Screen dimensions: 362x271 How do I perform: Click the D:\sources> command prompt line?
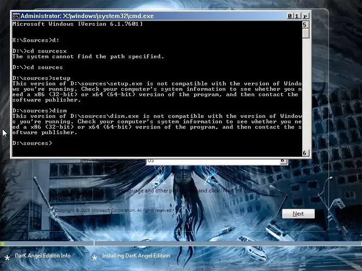[x=32, y=143]
